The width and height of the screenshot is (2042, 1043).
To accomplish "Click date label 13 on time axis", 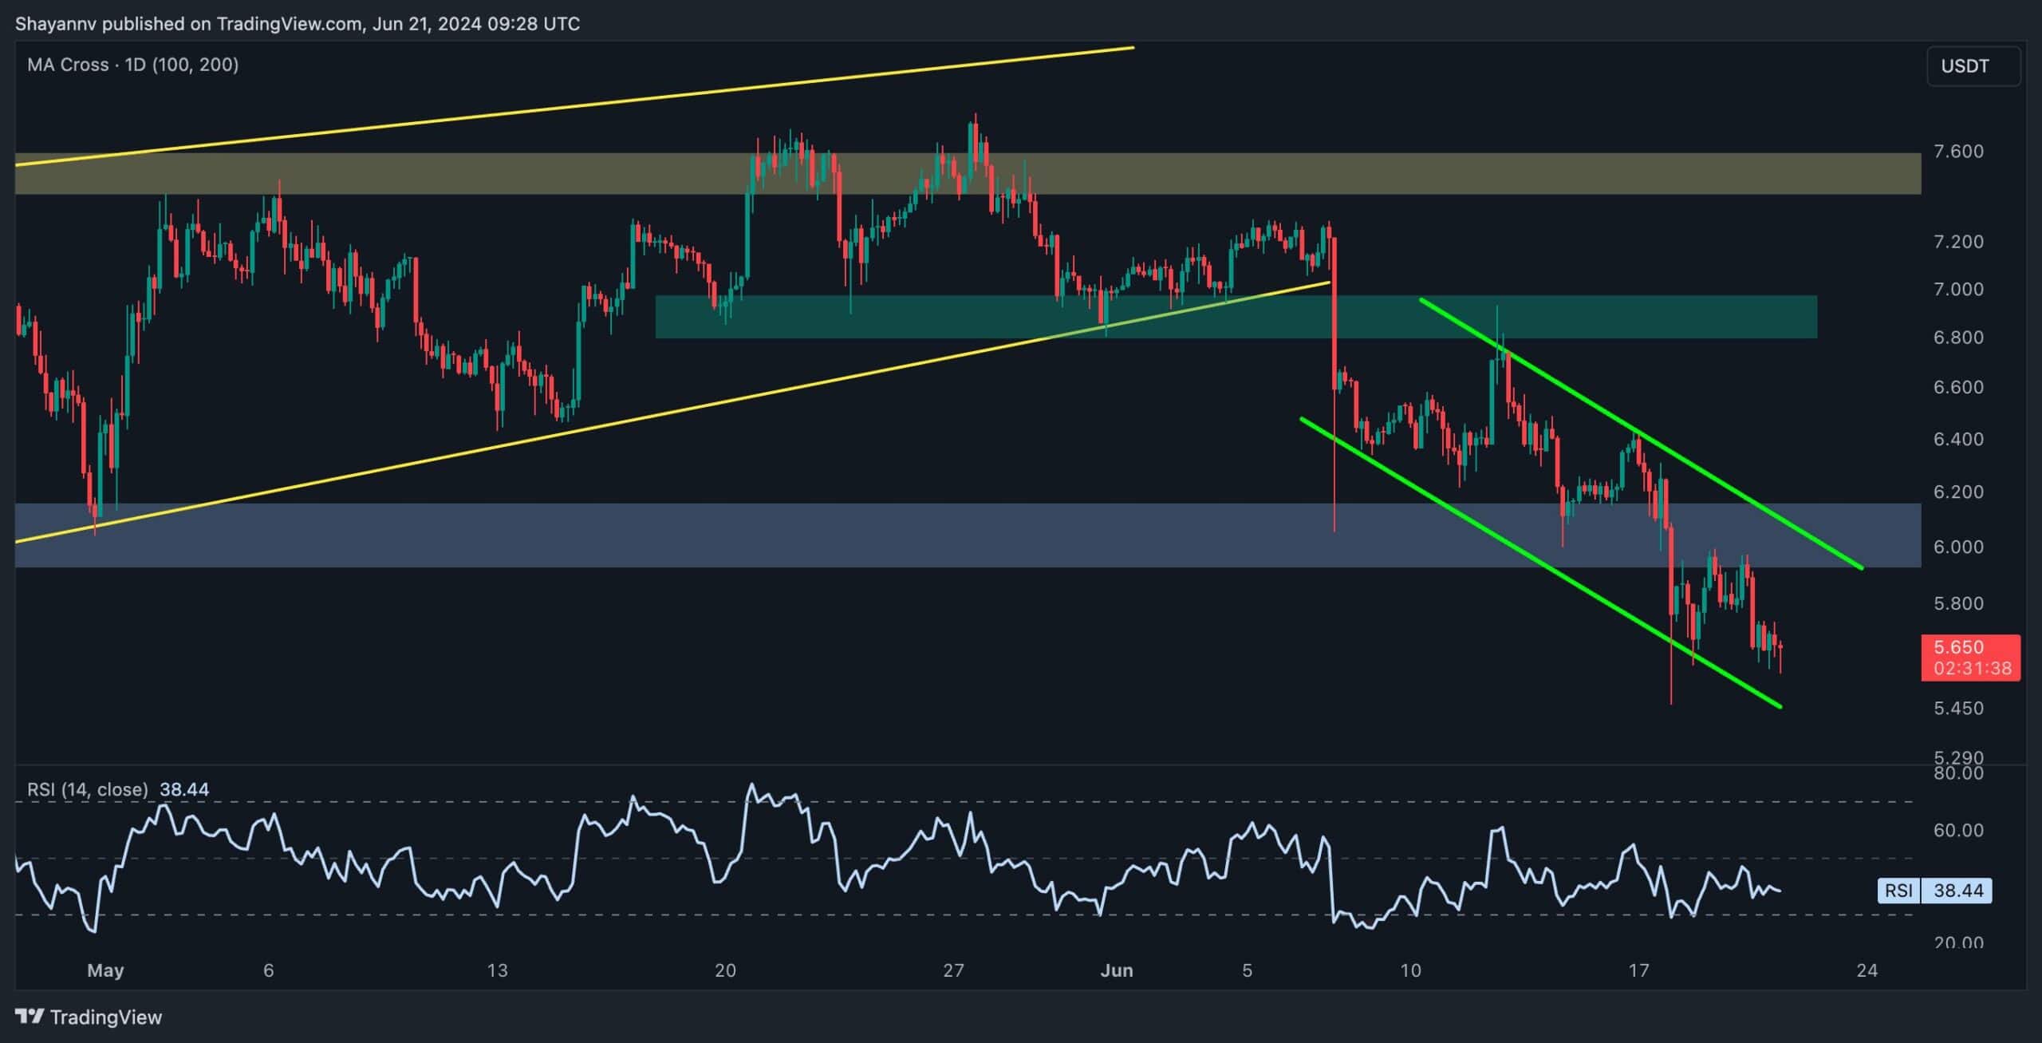I will 497,970.
